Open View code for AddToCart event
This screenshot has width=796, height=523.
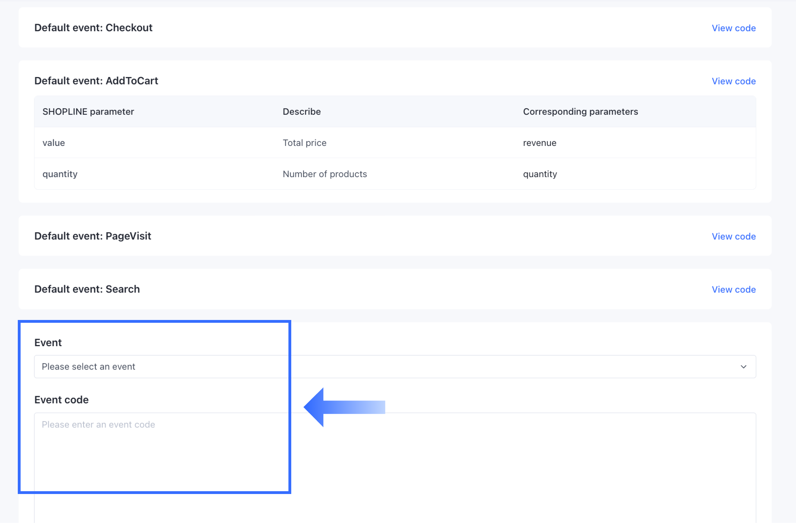733,81
